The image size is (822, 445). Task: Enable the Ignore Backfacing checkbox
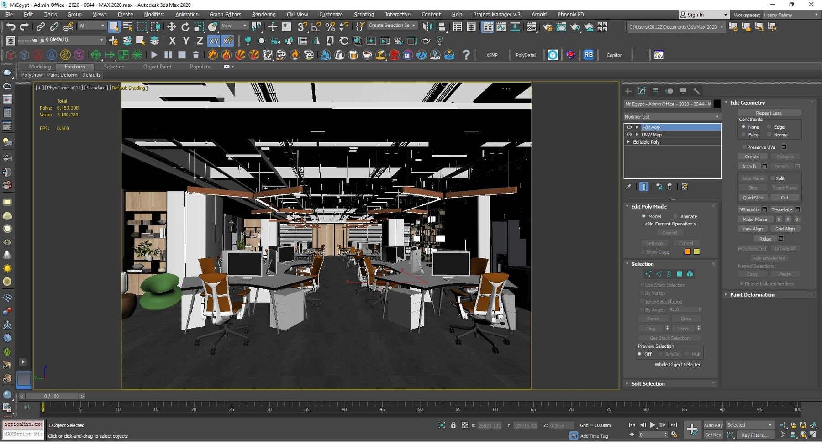click(x=643, y=301)
